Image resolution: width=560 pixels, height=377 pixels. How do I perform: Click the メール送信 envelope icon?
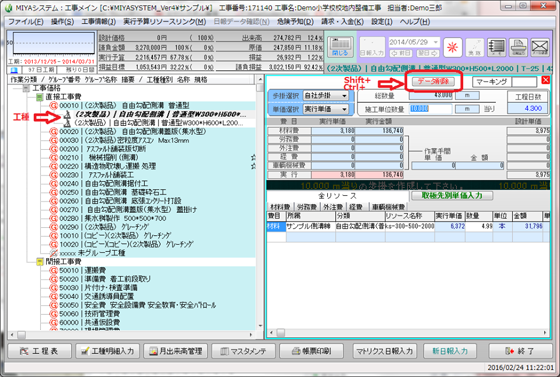tap(540, 47)
